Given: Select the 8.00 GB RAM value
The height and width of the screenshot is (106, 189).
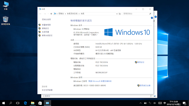Looking at the screenshot, I should tap(99, 47).
